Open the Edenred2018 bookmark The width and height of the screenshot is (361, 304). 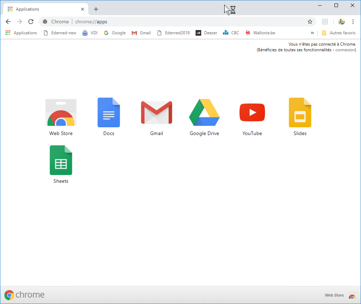(174, 33)
